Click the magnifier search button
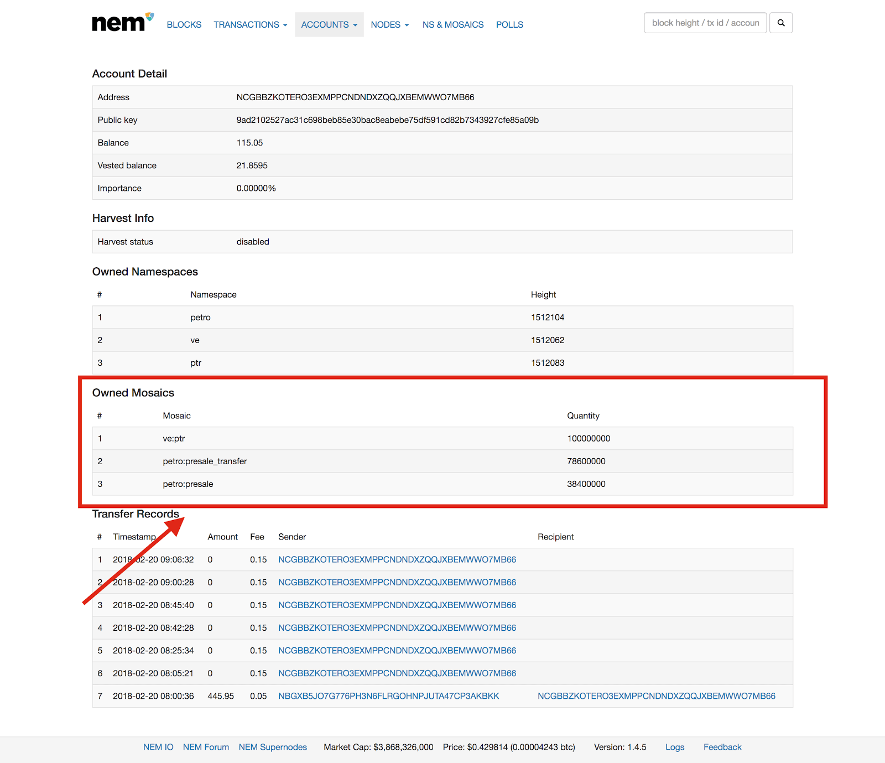885x763 pixels. tap(780, 23)
